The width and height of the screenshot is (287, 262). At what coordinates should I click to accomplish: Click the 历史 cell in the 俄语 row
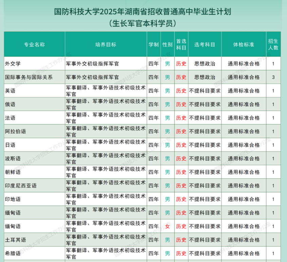181,104
